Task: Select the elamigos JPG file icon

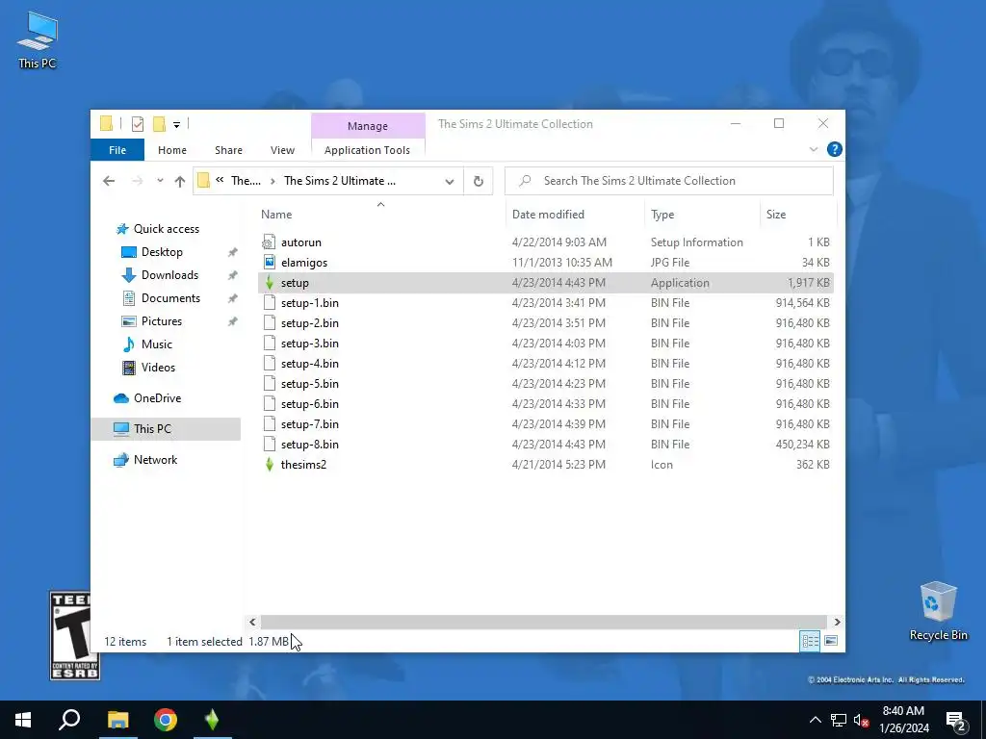Action: 270,262
